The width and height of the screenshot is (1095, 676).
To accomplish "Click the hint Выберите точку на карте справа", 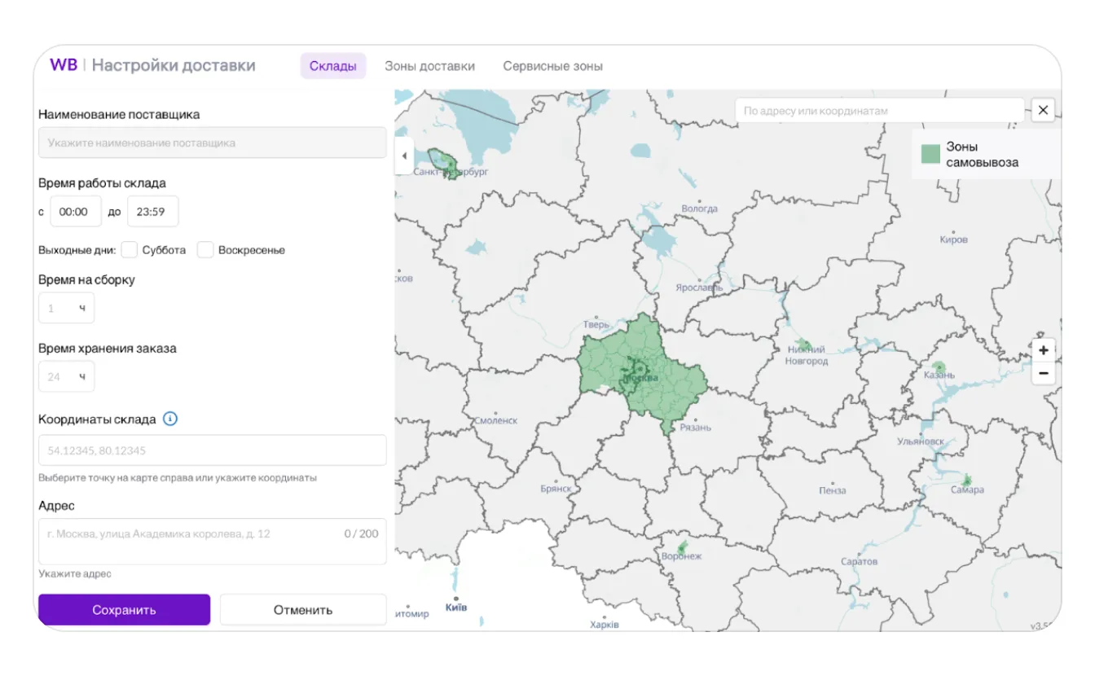I will click(178, 477).
